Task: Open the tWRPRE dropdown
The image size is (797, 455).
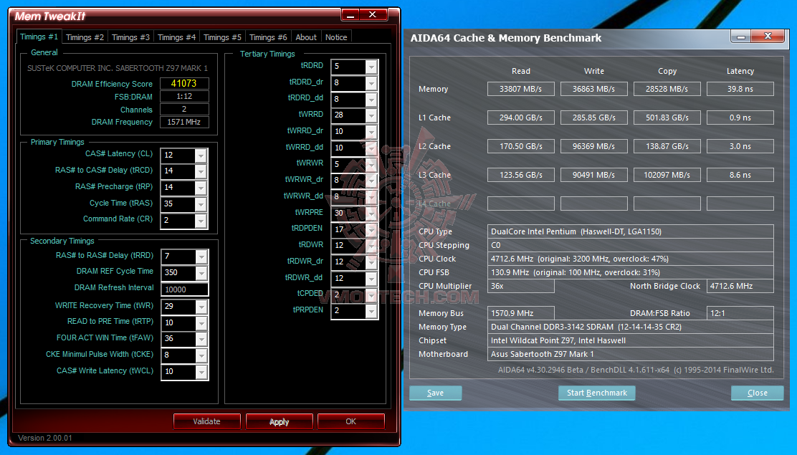Action: click(371, 213)
